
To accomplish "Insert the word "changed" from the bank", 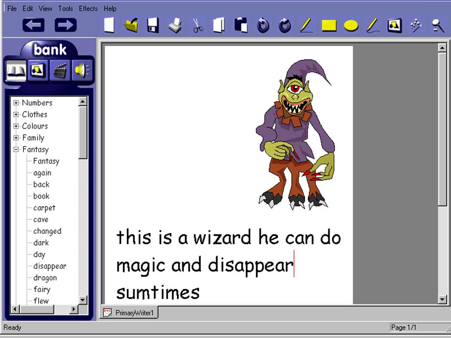I will [47, 231].
